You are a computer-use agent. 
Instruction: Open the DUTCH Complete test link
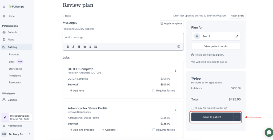pyautogui.click(x=78, y=79)
